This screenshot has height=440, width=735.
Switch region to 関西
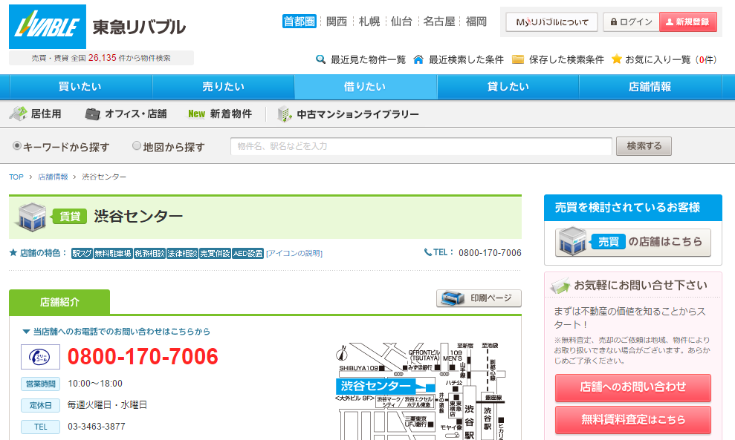[x=337, y=22]
